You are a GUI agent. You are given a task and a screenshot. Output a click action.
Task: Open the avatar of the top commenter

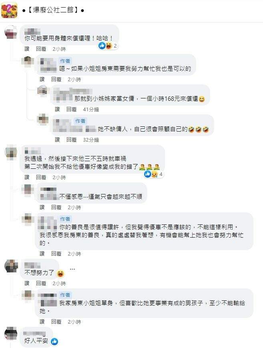point(11,32)
